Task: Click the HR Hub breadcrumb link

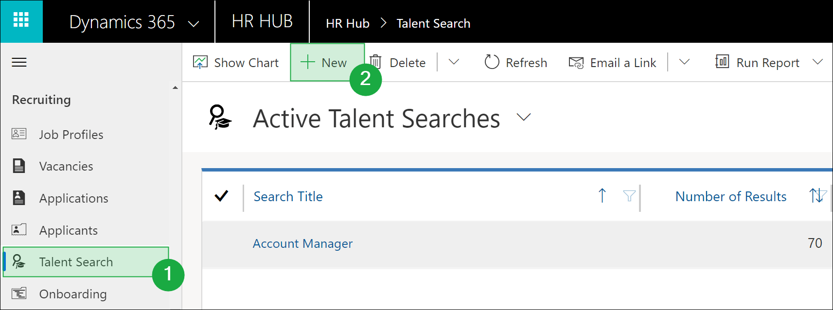Action: click(347, 23)
